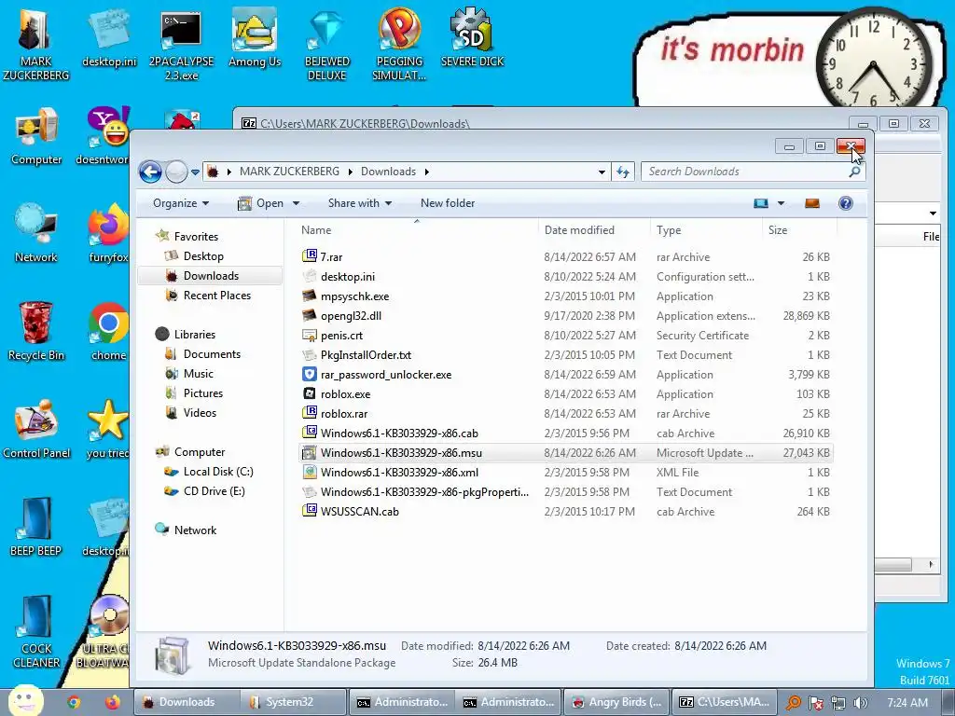Expand the view options dropdown arrow
Image resolution: width=955 pixels, height=716 pixels.
coord(781,203)
